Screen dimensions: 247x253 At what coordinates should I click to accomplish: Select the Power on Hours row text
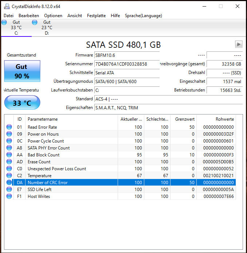43,134
